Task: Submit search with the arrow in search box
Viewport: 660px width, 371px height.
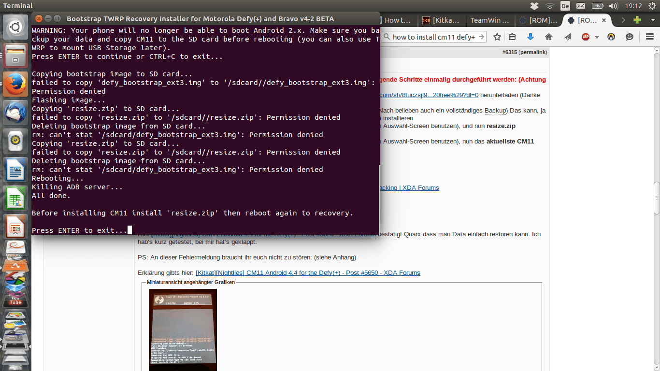Action: coord(481,37)
